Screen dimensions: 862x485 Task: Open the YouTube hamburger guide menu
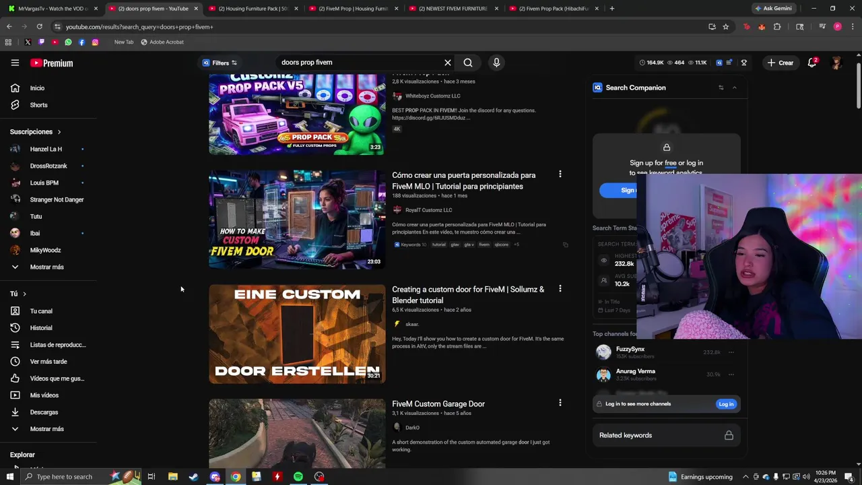[x=15, y=63]
